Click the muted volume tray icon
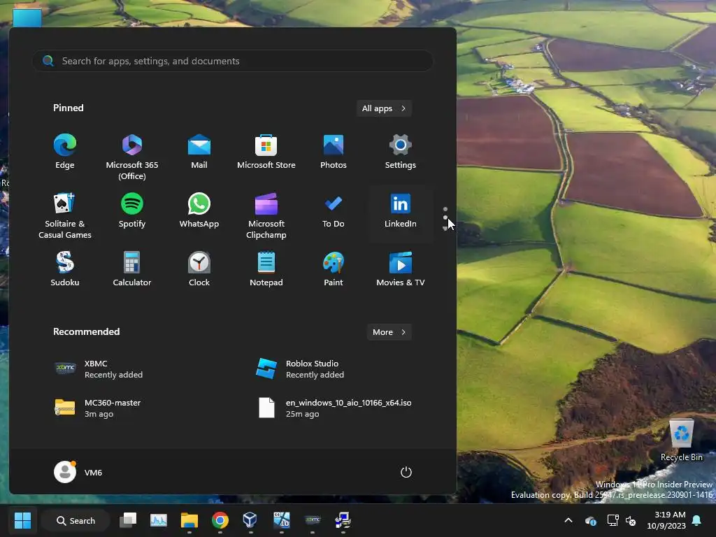 click(x=631, y=520)
